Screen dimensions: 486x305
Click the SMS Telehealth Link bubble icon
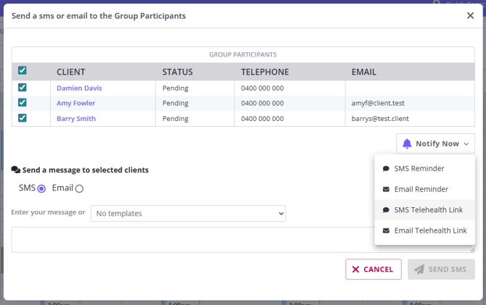click(x=386, y=210)
